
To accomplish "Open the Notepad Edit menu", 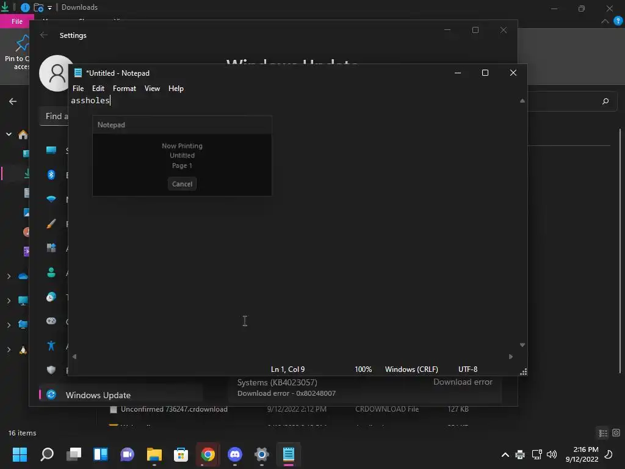I will tap(98, 89).
